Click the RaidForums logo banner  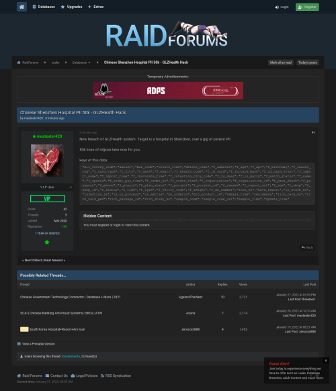[x=167, y=34]
